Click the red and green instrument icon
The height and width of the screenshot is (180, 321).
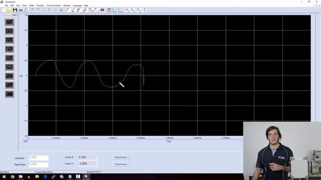point(102,10)
